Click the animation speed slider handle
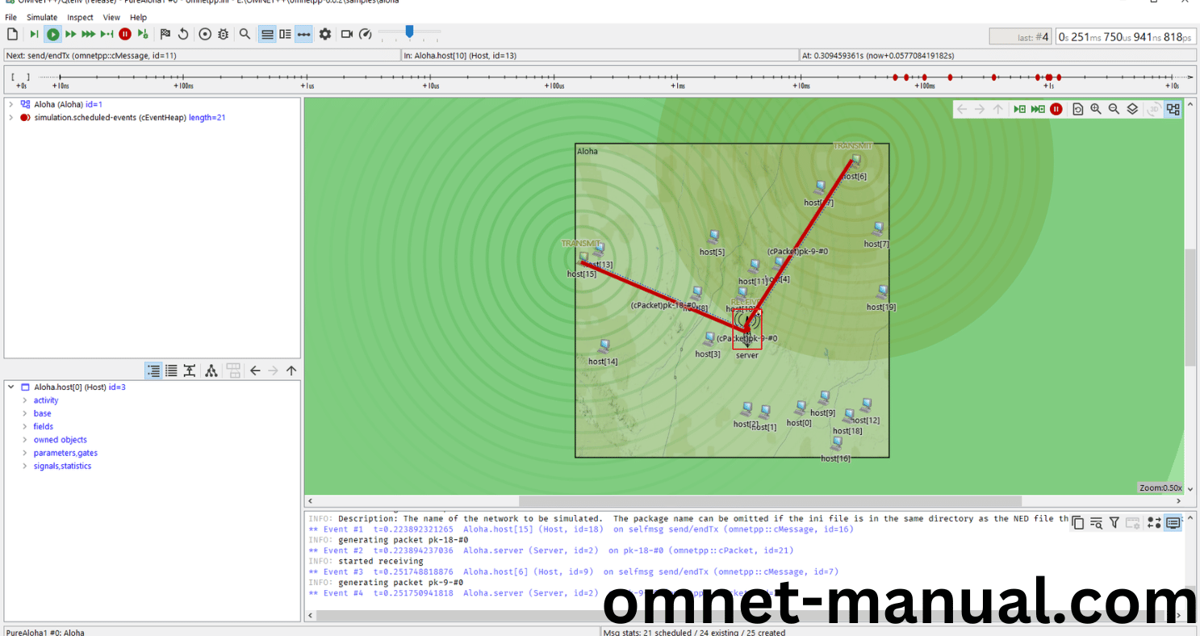Image resolution: width=1200 pixels, height=636 pixels. tap(409, 31)
